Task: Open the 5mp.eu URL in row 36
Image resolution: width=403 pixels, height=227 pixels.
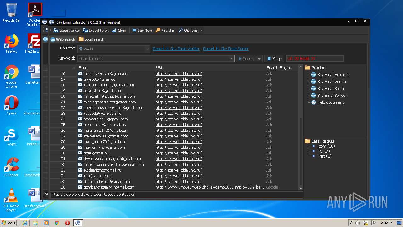Action: [x=210, y=187]
